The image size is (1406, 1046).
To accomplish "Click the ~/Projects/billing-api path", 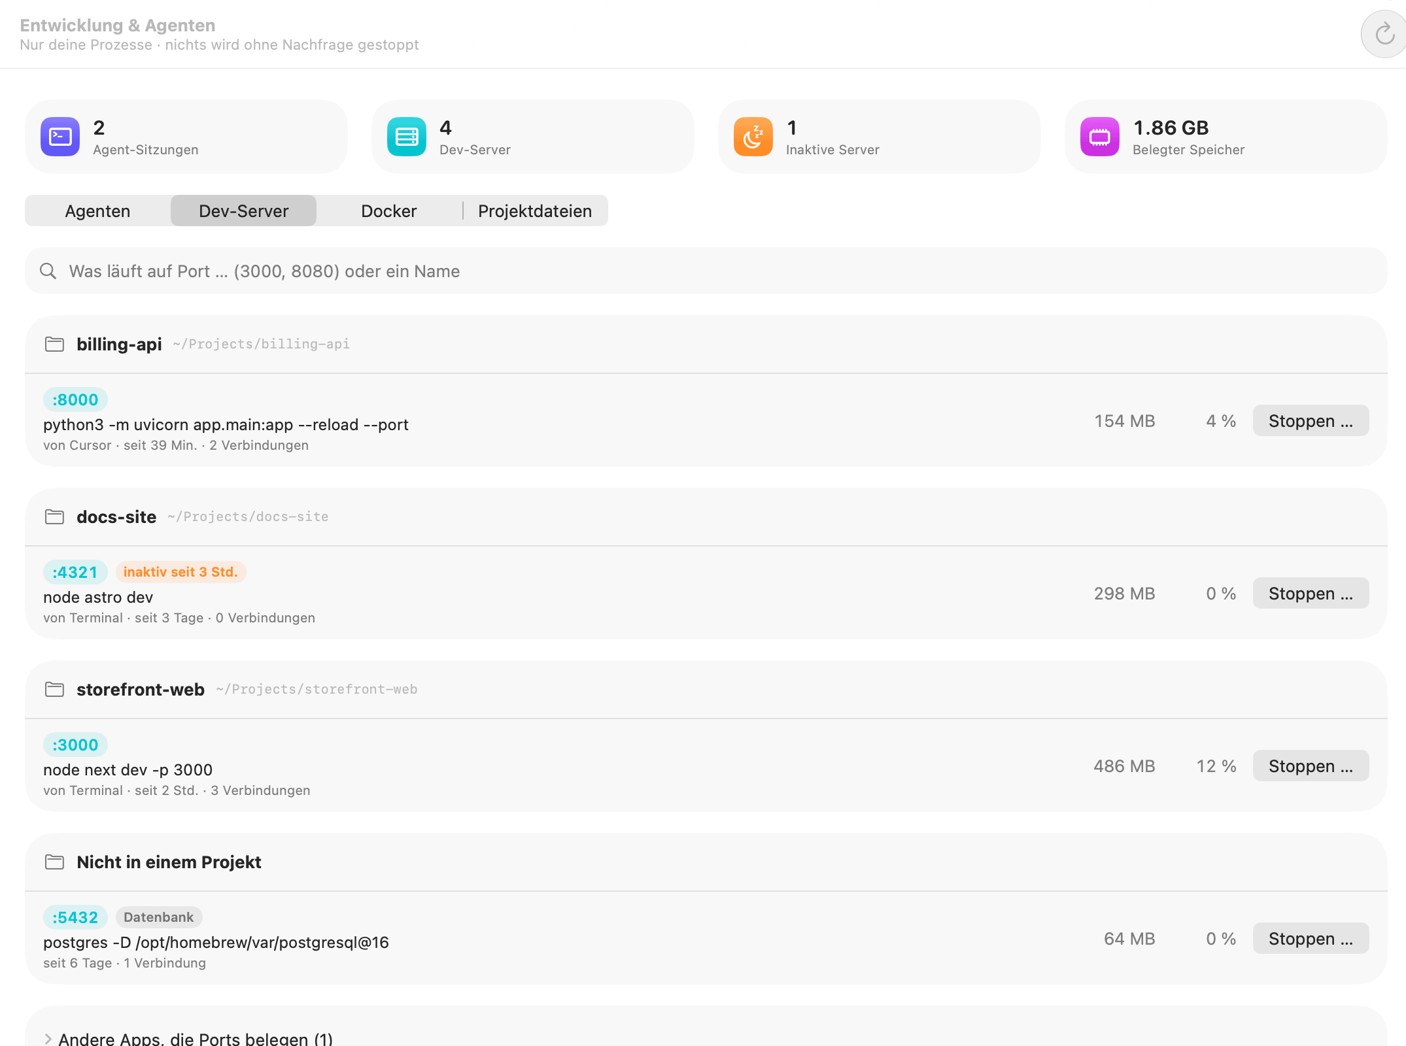I will coord(261,344).
